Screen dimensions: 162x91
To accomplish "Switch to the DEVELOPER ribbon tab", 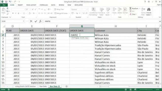I will click(x=78, y=5).
